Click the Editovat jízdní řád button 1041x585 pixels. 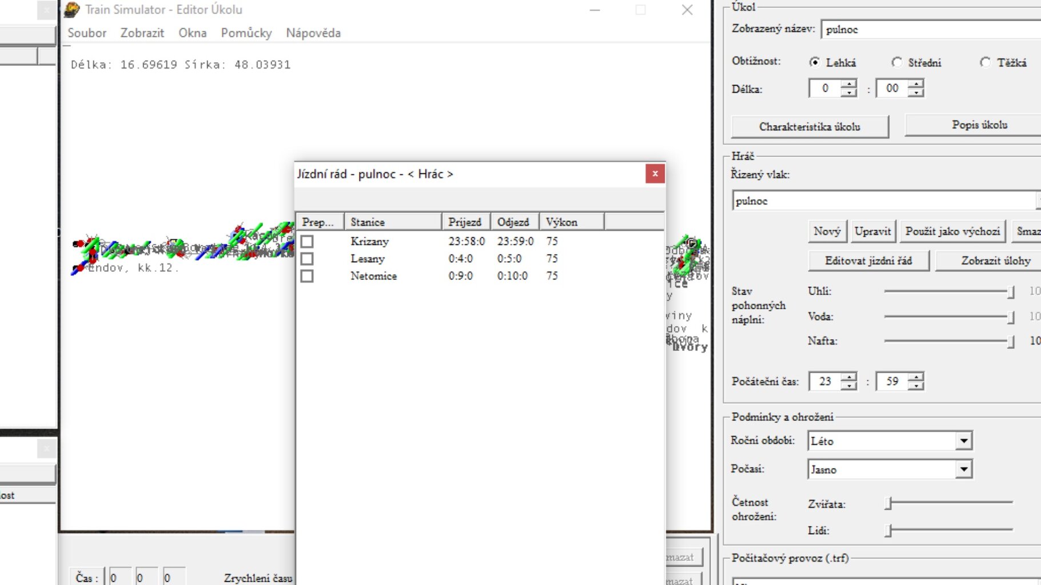868,261
